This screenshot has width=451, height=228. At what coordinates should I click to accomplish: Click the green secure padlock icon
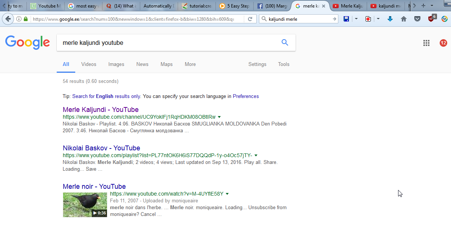26,19
